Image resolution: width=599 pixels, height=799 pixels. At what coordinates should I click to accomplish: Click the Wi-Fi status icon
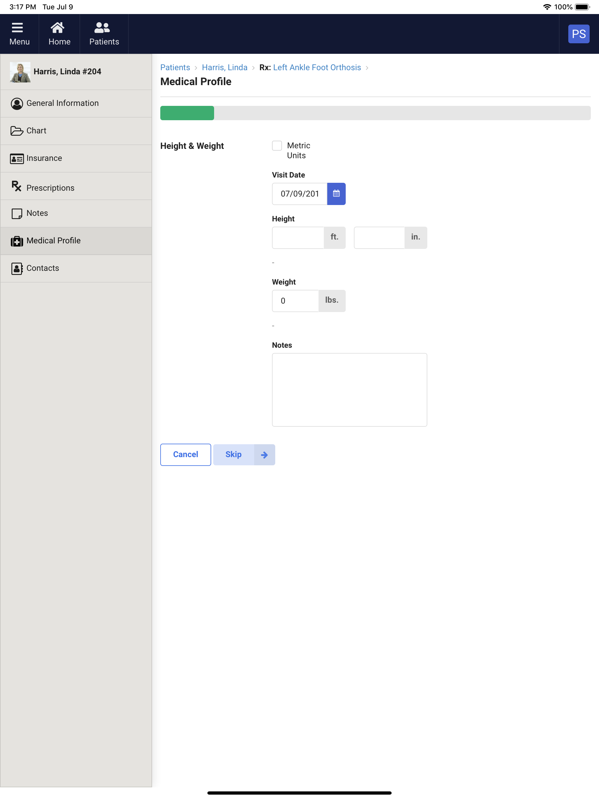tap(547, 7)
